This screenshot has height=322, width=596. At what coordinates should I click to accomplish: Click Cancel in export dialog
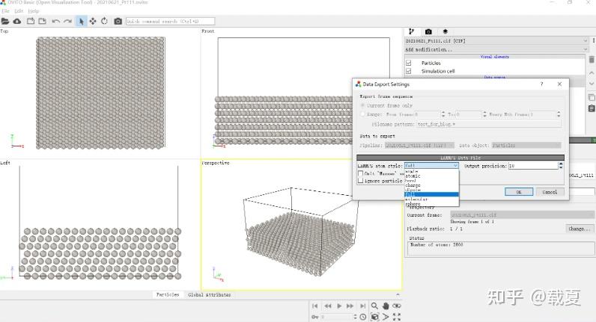pos(550,191)
